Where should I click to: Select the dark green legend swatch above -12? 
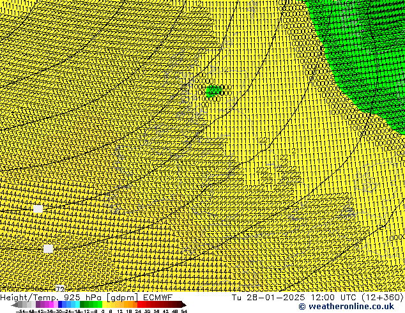pyautogui.click(x=82, y=305)
